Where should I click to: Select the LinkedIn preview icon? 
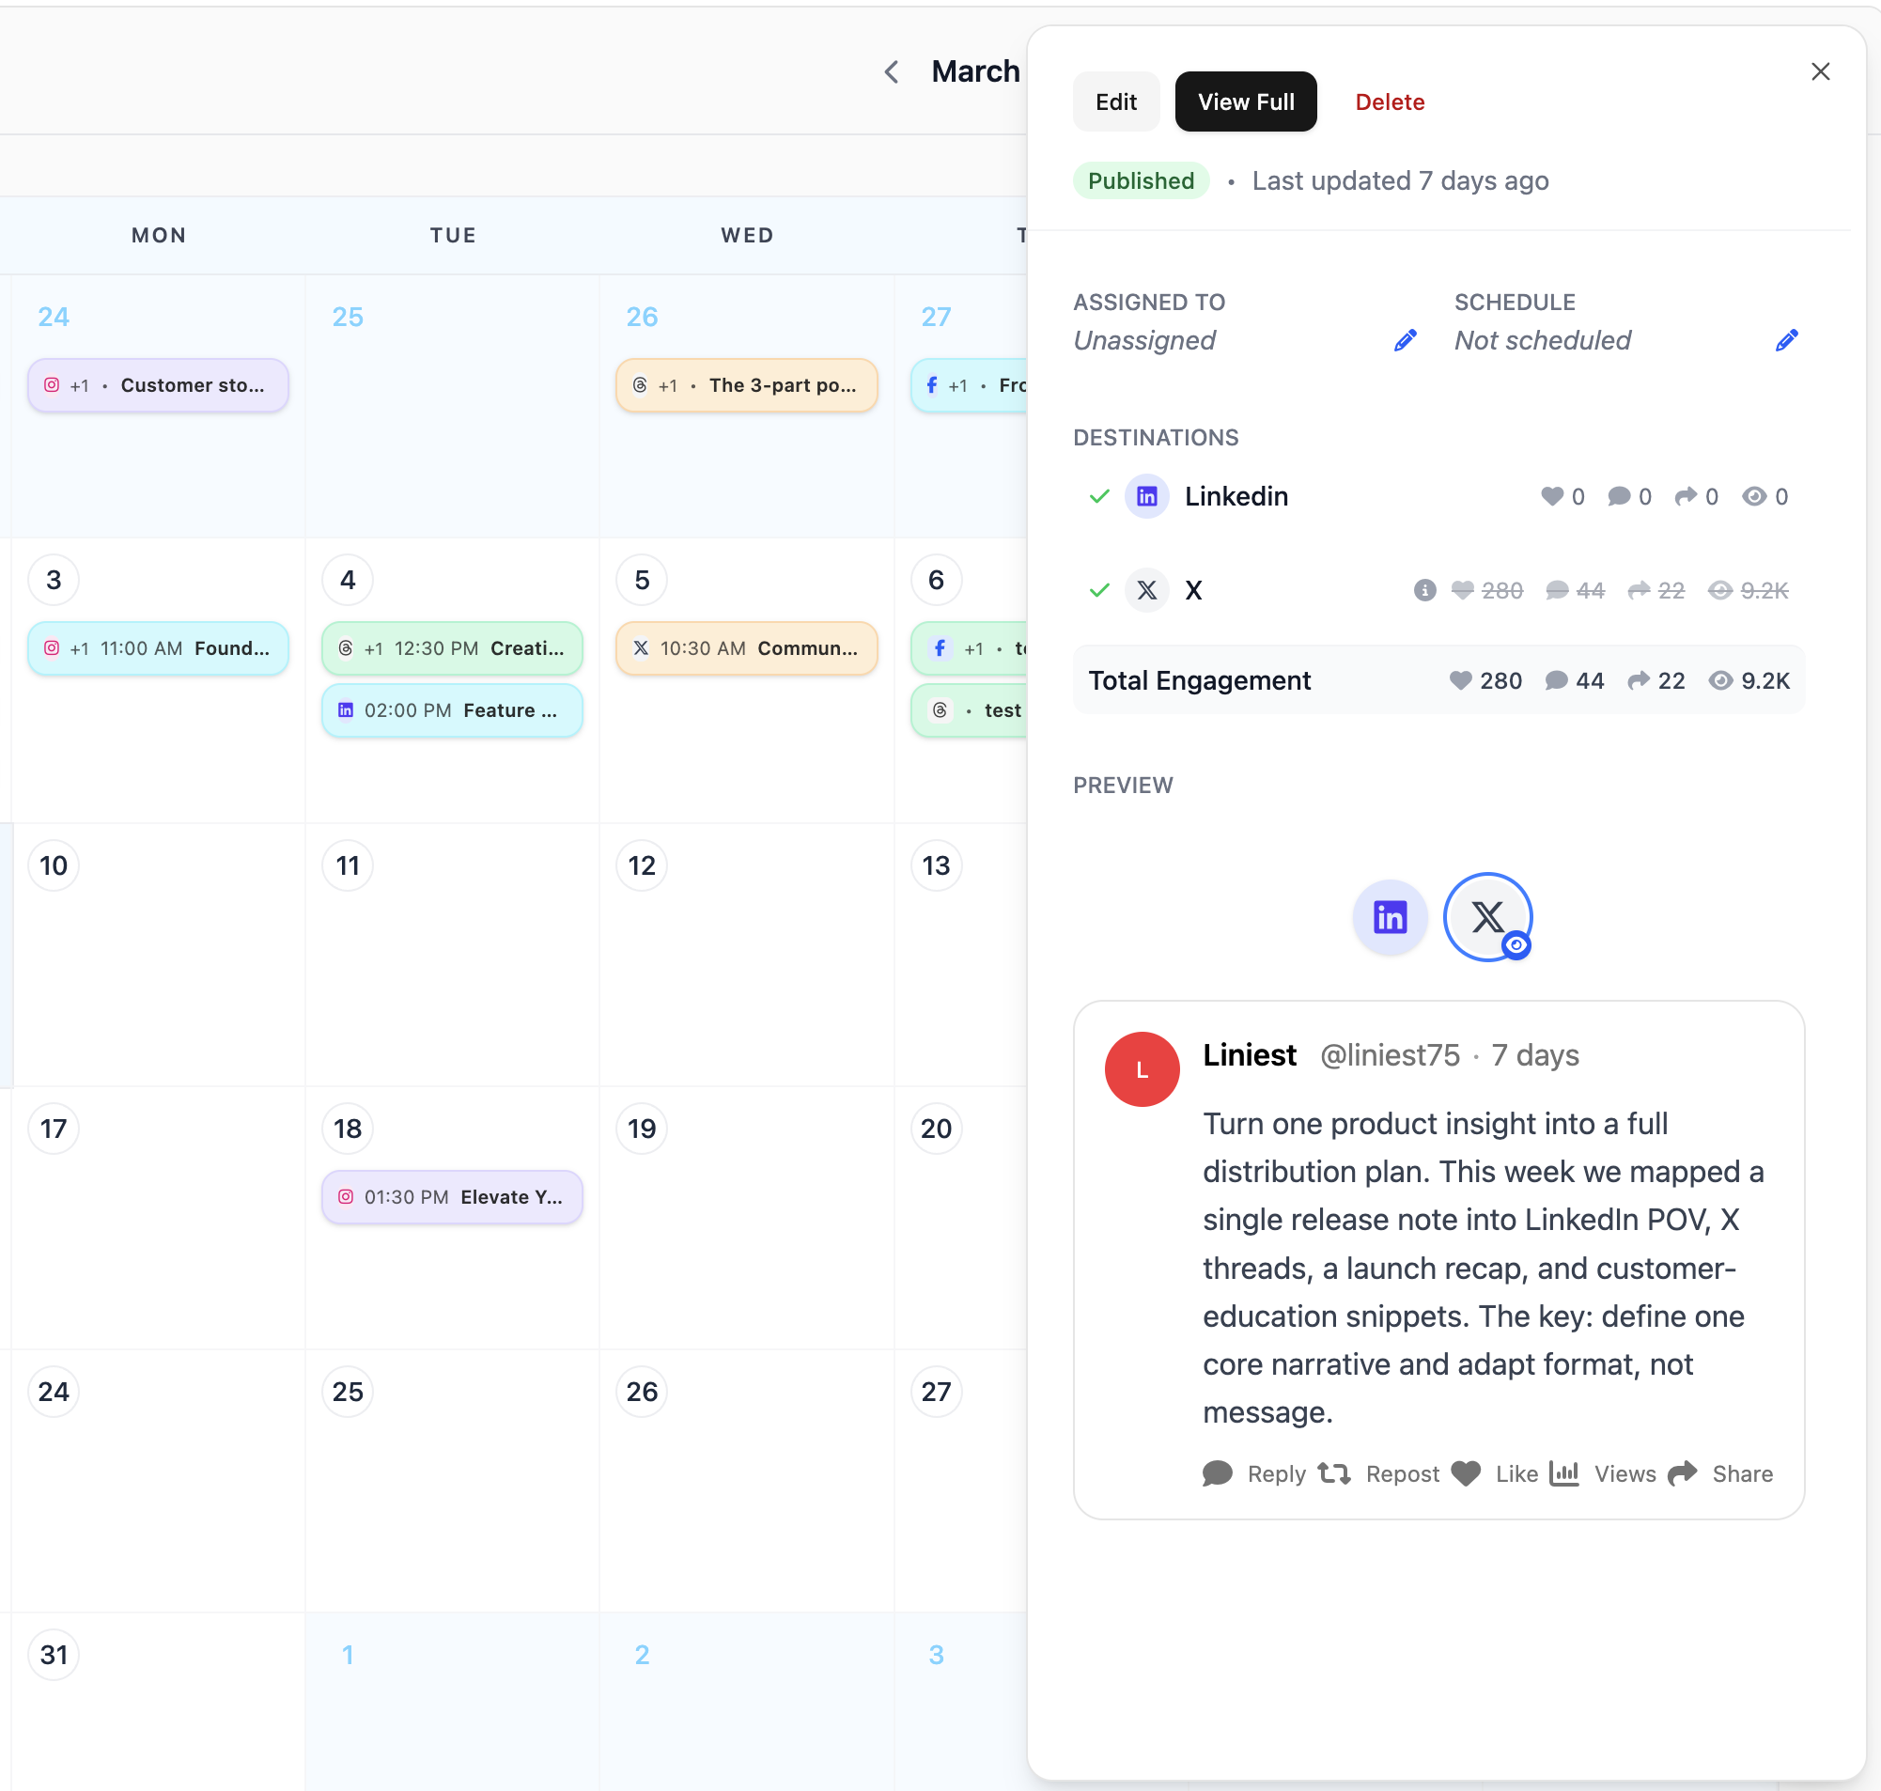tap(1390, 917)
